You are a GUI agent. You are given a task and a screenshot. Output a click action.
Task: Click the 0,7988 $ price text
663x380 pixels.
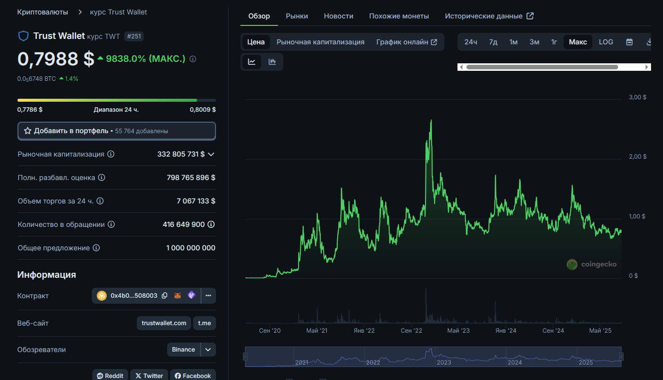(56, 58)
